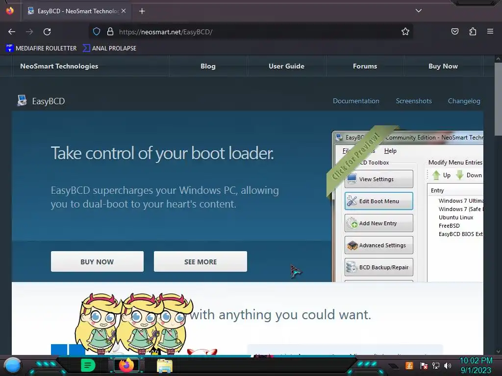The height and width of the screenshot is (376, 502).
Task: Click the scrollbar down arrow
Action: click(498, 352)
